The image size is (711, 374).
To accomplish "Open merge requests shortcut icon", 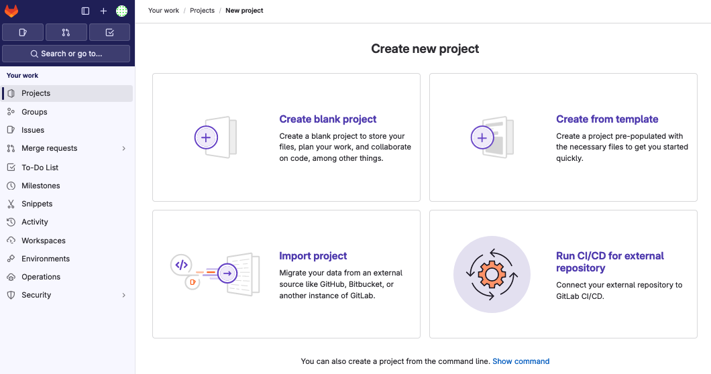I will click(x=66, y=32).
